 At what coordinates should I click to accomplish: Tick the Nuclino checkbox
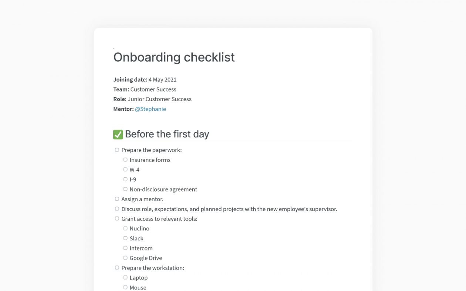[125, 229]
